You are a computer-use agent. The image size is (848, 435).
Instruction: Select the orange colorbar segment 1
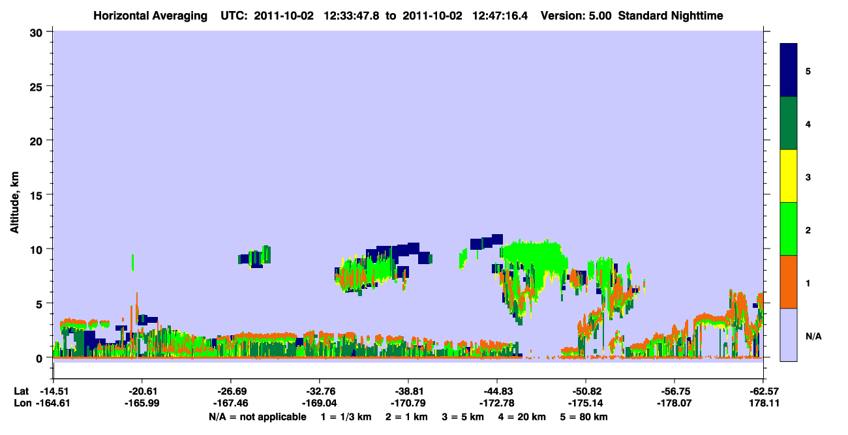[x=789, y=282]
